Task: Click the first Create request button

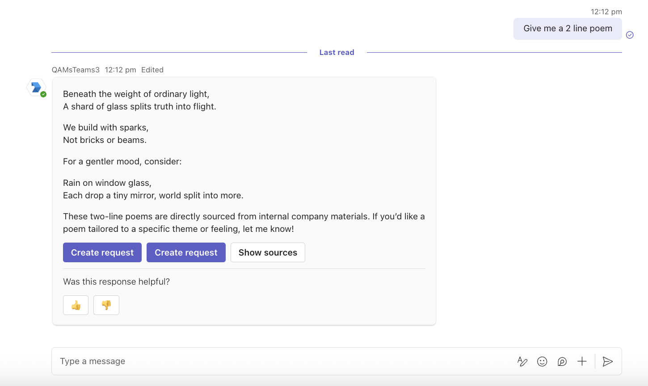Action: pyautogui.click(x=102, y=252)
